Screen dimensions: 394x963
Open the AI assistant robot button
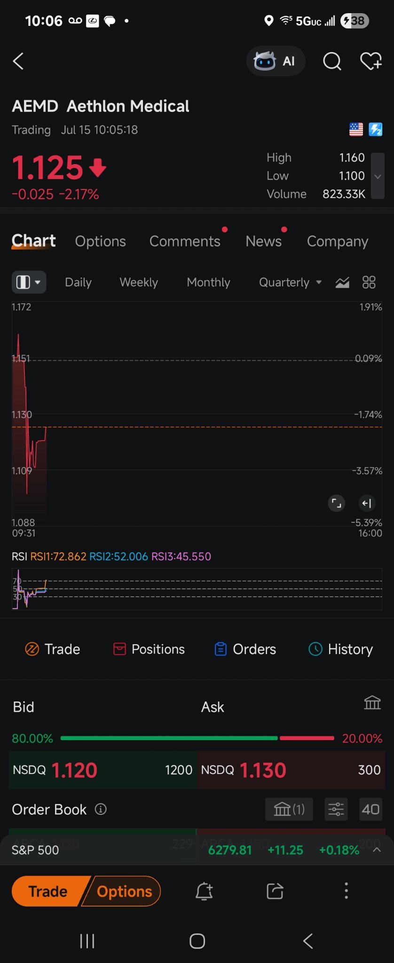[x=276, y=61]
